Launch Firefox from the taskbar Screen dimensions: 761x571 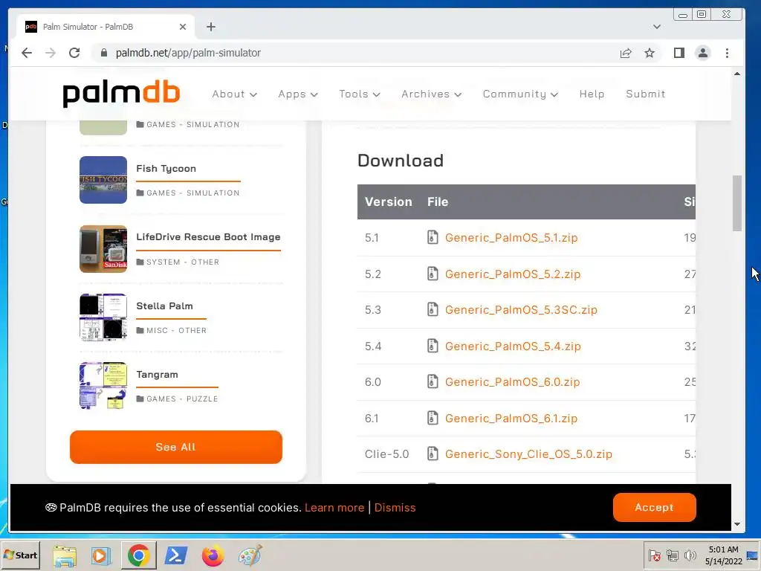(x=213, y=556)
